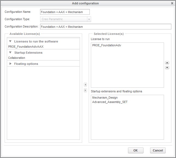Add license using right arrow button
Viewport: 176px width, 158px height.
point(85,90)
